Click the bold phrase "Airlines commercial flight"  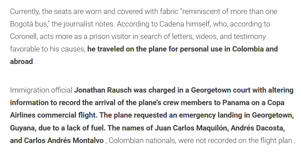(53, 115)
